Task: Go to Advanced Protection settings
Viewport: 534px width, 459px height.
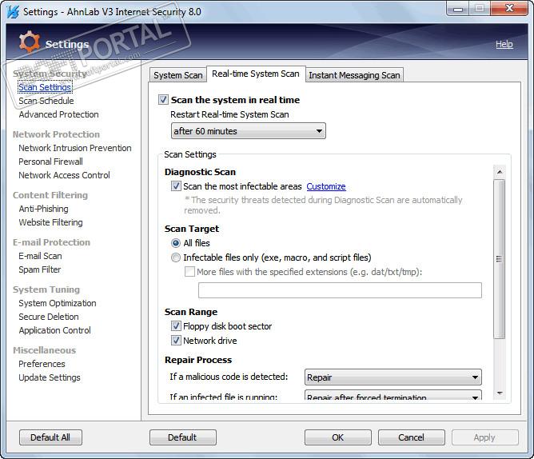Action: tap(58, 114)
